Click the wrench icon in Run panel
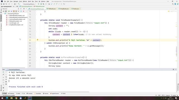The image size is (179, 100). (x=3, y=75)
